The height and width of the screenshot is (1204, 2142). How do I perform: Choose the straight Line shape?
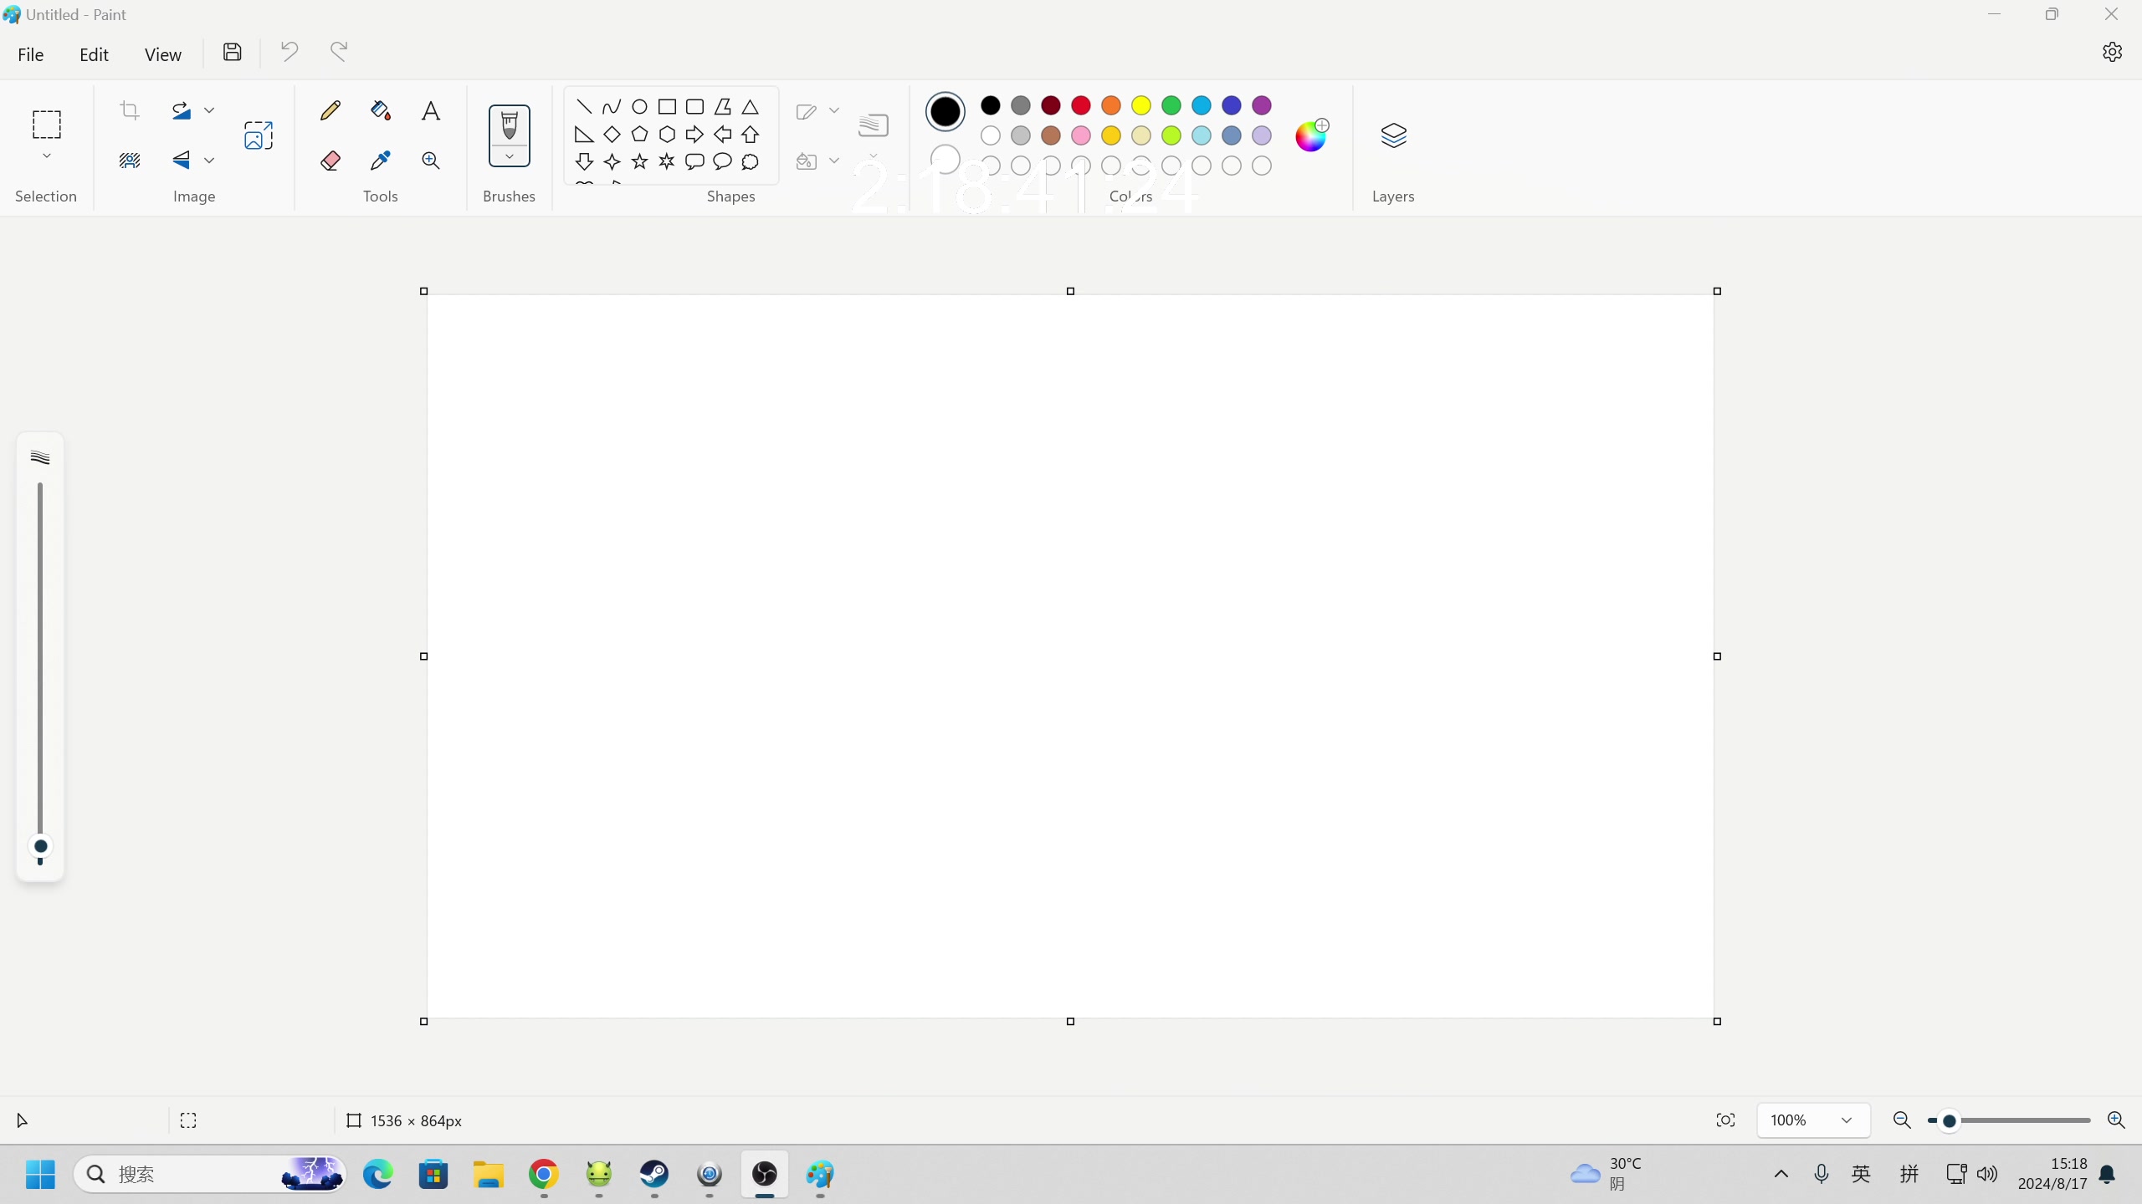[x=584, y=106]
